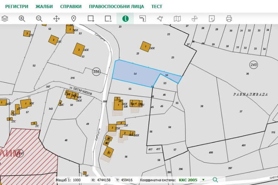
Task: Activate the pan move arrows tool
Action: pos(56,18)
